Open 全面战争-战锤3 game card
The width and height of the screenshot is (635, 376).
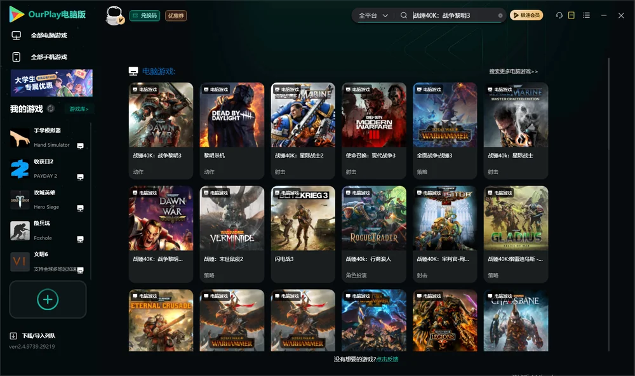coord(444,130)
